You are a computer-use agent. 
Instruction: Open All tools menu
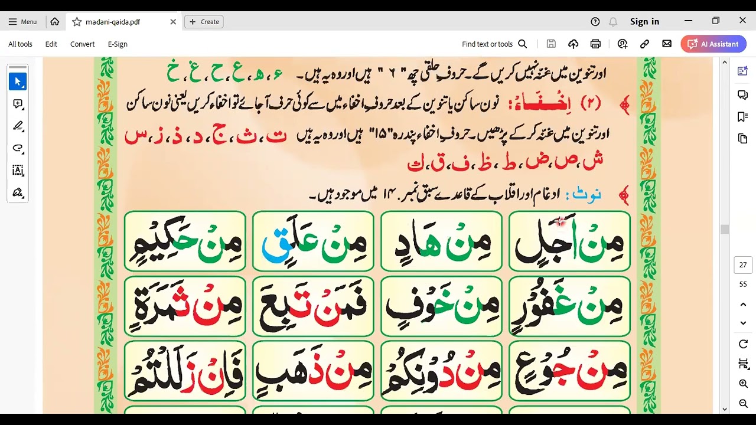pos(20,44)
